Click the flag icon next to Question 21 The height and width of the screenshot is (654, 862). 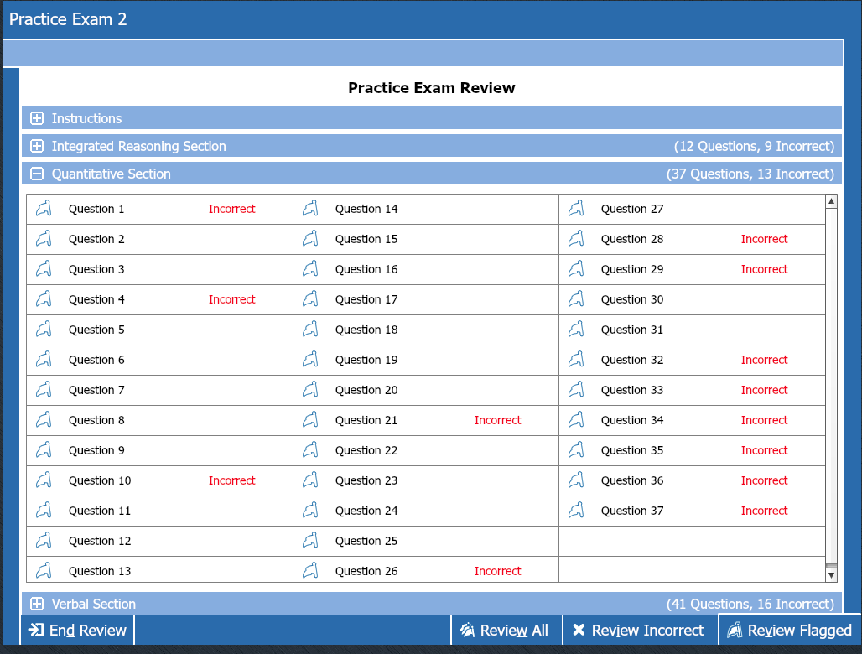pos(310,420)
